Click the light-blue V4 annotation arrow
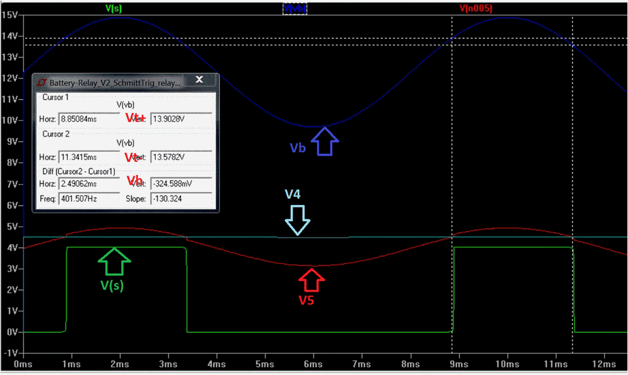 click(298, 219)
